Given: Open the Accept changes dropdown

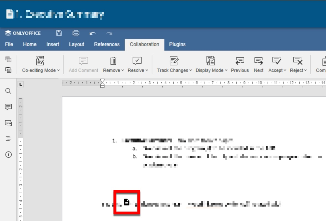Looking at the screenshot, I should tap(277, 70).
